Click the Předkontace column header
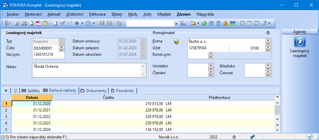The height and width of the screenshot is (140, 319). 219,97
